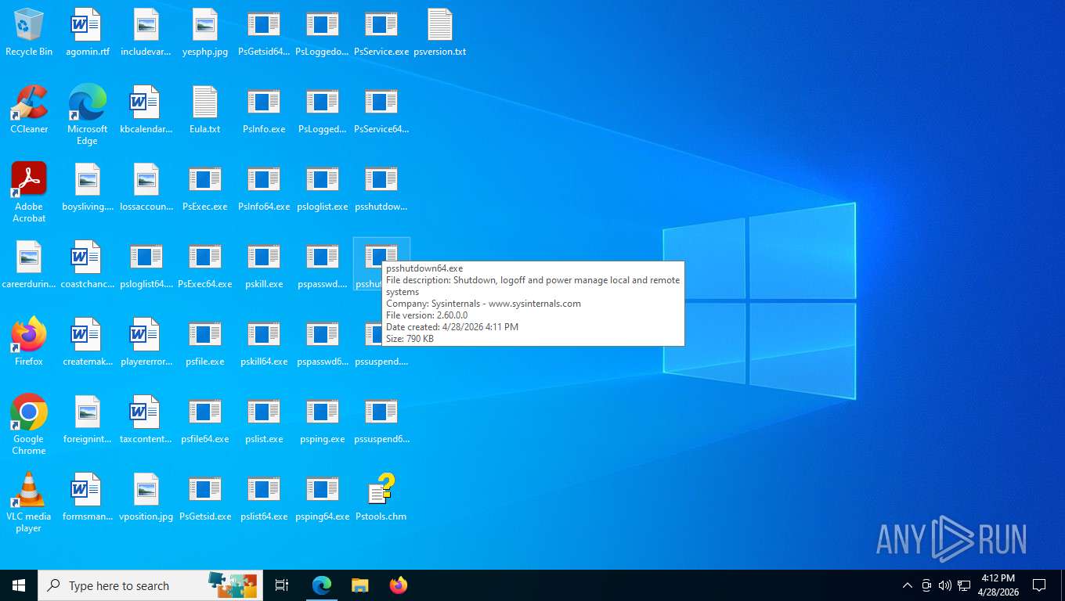The width and height of the screenshot is (1065, 601).
Task: Select Google Chrome desktop shortcut
Action: (x=29, y=425)
